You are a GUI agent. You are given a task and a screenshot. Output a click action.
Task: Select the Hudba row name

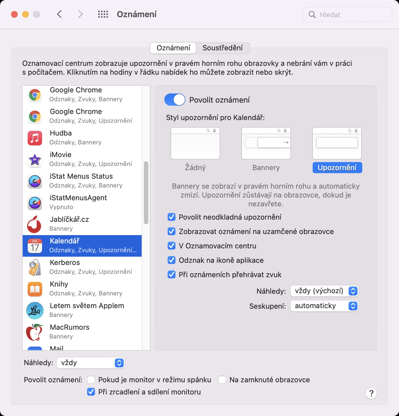tap(61, 133)
